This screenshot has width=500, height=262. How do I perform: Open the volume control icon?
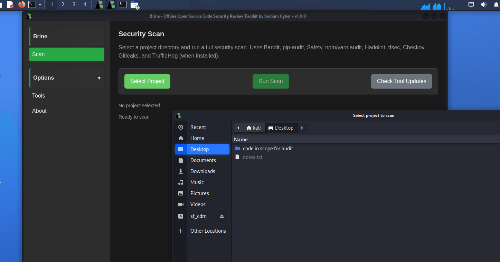[x=483, y=4]
